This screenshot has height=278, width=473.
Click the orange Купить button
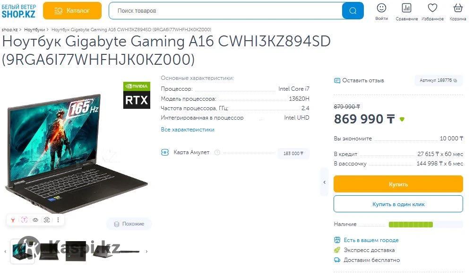click(398, 184)
